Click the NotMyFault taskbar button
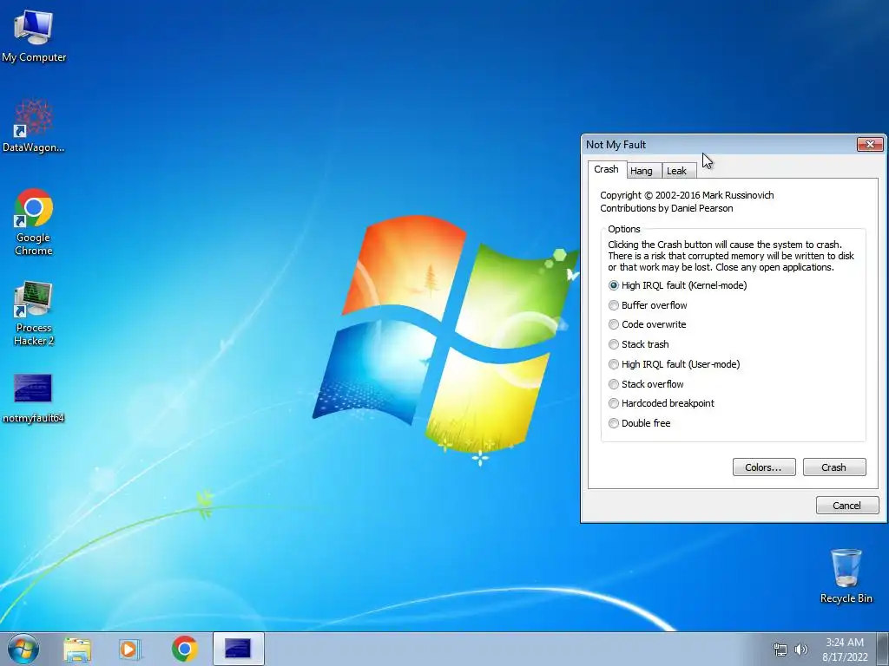Viewport: 889px width, 666px height. tap(238, 649)
